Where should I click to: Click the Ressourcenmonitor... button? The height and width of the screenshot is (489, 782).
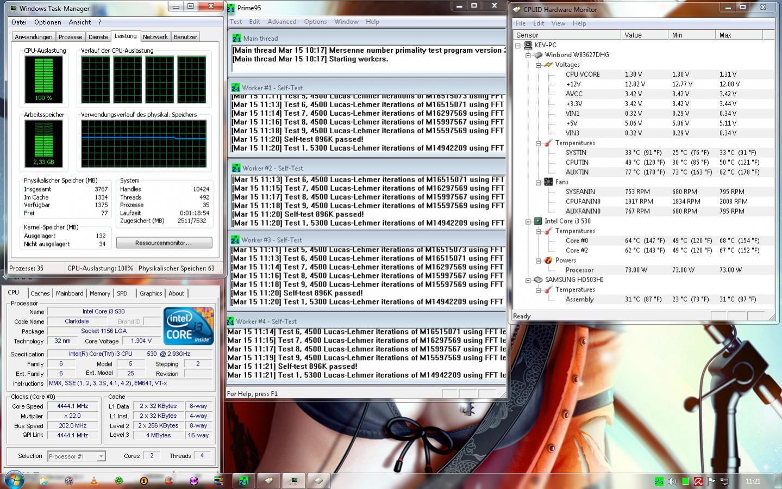coord(164,243)
